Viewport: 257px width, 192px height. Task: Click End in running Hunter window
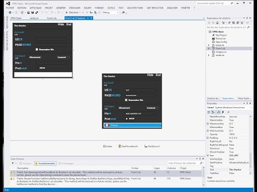coord(158,75)
